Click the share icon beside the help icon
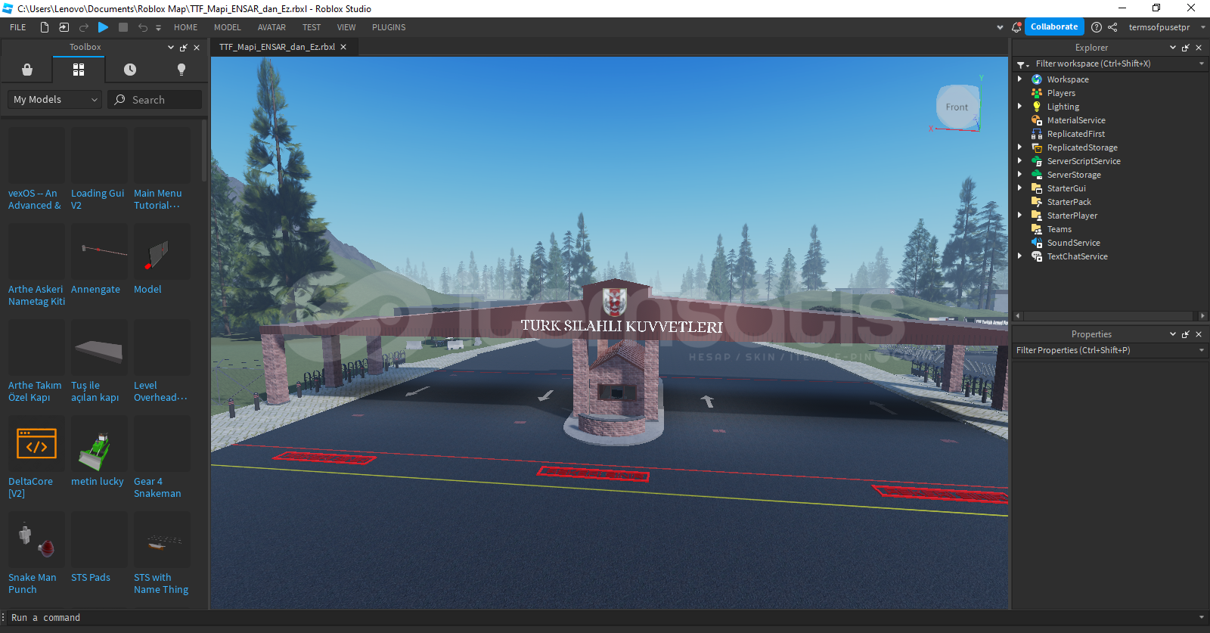1210x633 pixels. pyautogui.click(x=1112, y=27)
